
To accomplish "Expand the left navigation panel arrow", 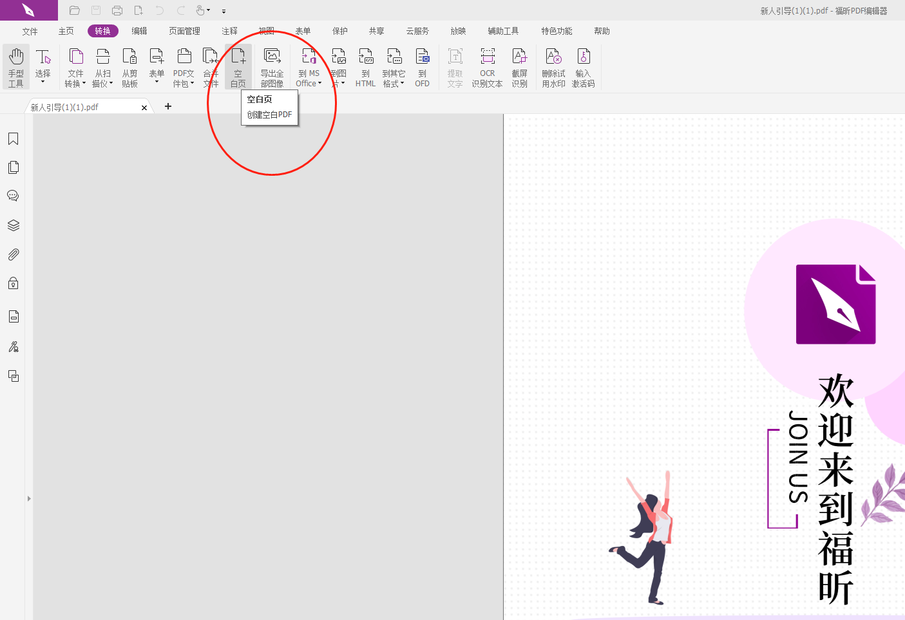I will click(29, 498).
